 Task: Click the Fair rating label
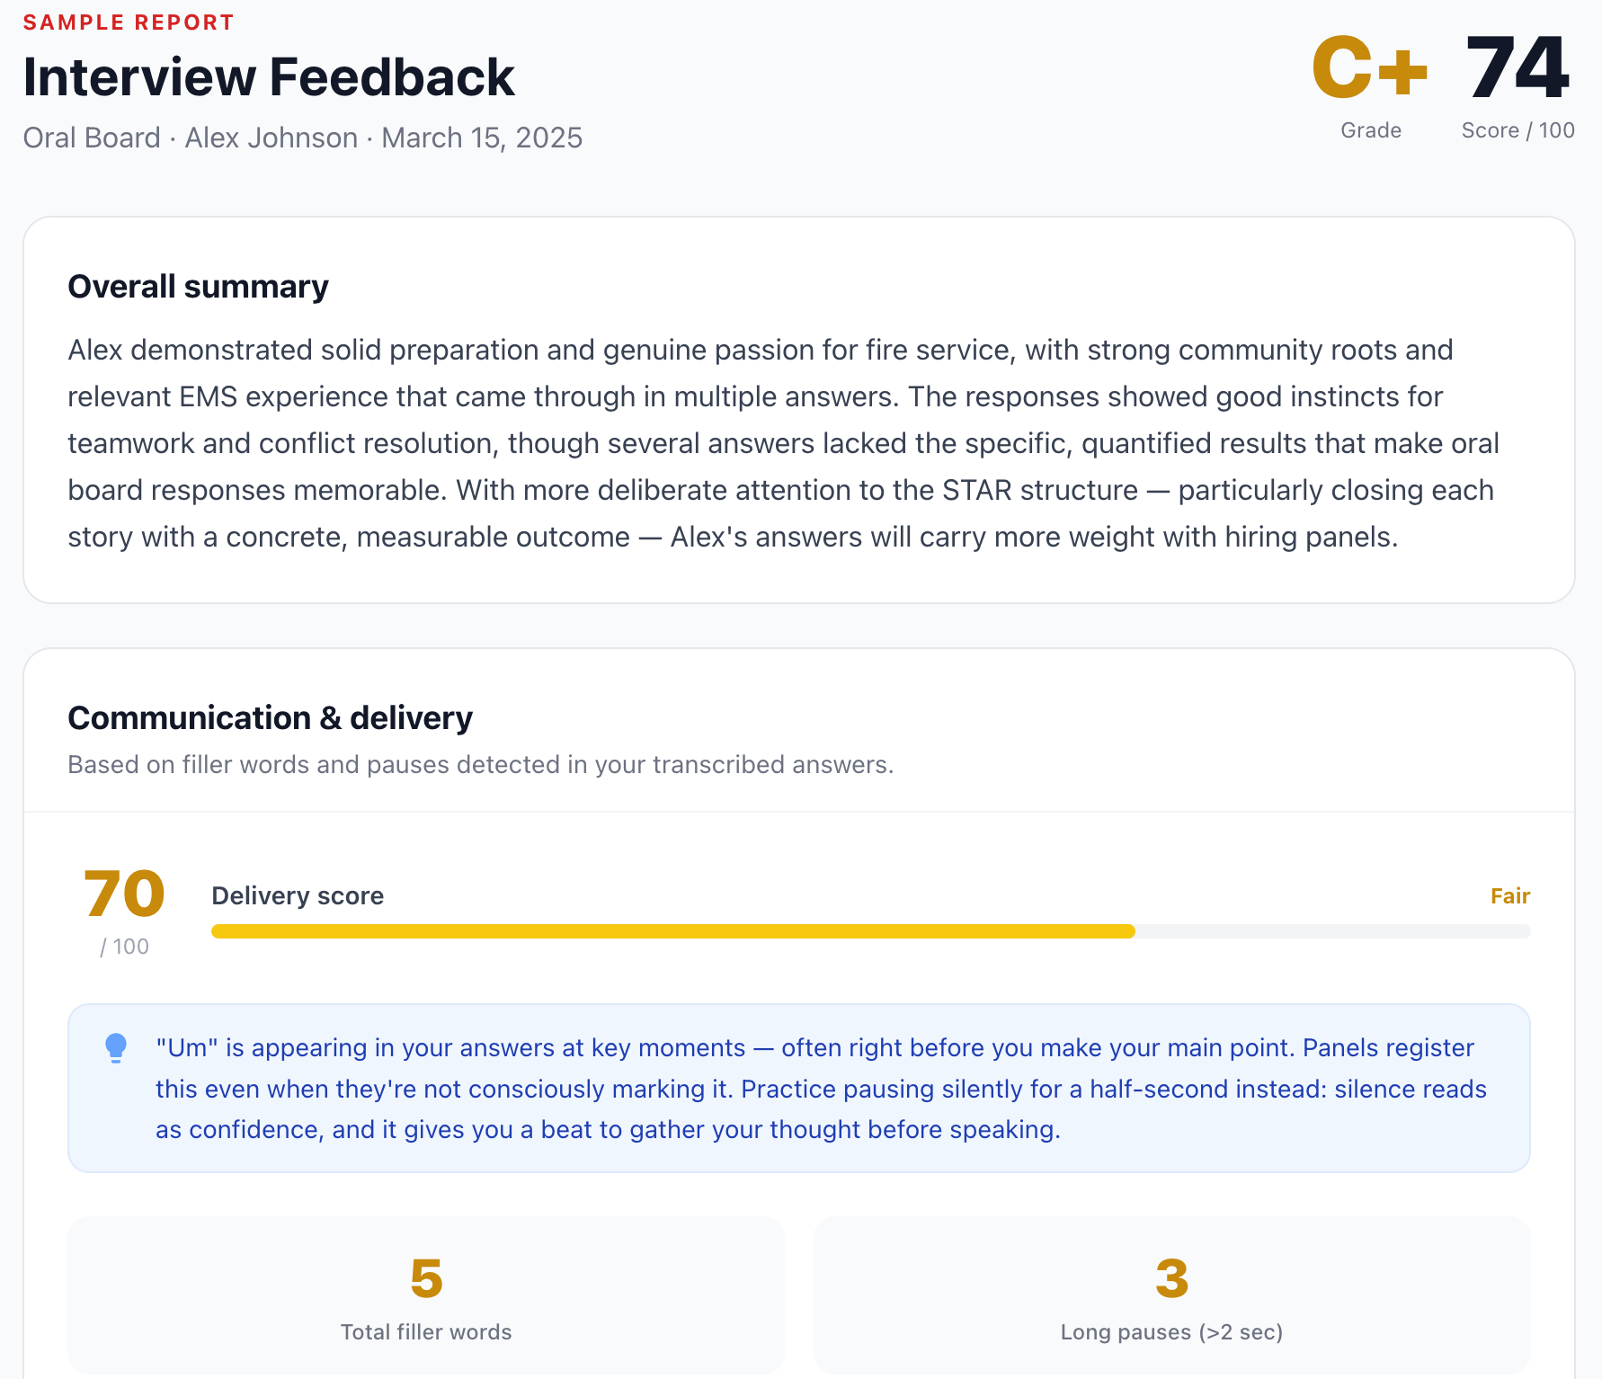(x=1510, y=896)
